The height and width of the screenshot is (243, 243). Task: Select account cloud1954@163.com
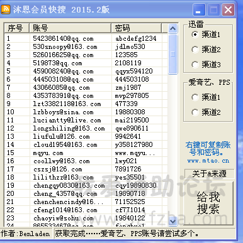(65, 144)
